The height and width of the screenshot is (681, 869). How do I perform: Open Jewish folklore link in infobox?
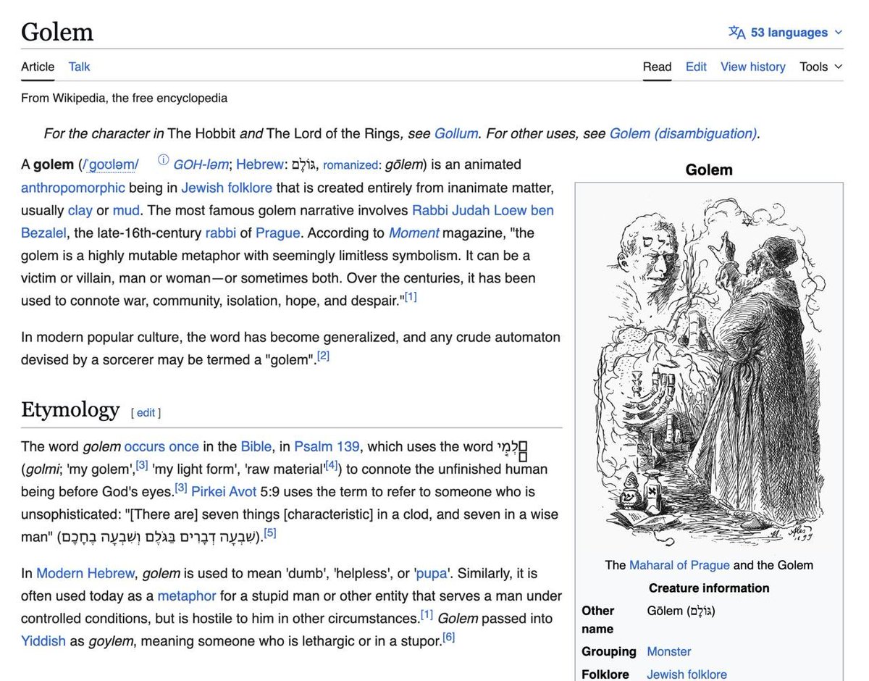687,674
